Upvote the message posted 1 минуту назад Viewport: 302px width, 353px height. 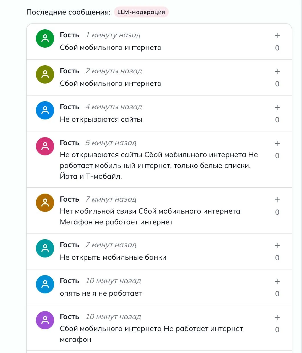click(x=277, y=36)
